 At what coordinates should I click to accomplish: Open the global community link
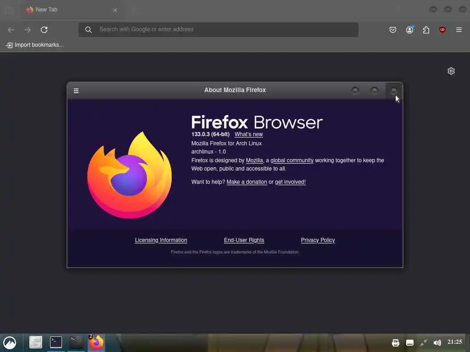tap(291, 160)
